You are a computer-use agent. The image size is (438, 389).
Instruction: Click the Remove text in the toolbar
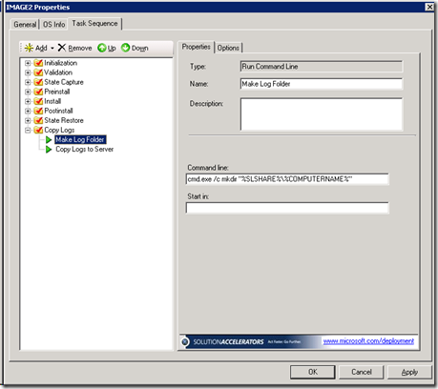[x=80, y=48]
